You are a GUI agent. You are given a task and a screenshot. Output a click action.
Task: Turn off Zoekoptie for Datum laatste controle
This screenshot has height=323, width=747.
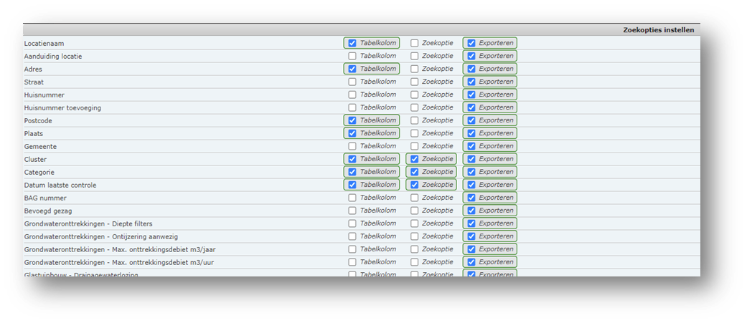point(414,185)
